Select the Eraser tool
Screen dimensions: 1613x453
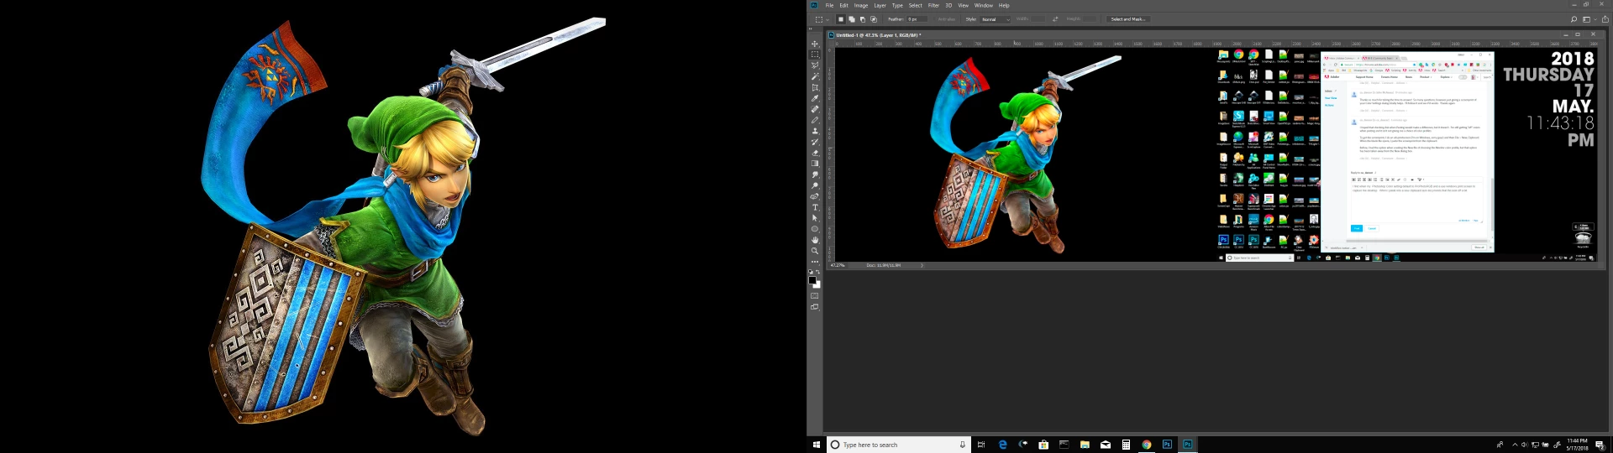point(815,153)
